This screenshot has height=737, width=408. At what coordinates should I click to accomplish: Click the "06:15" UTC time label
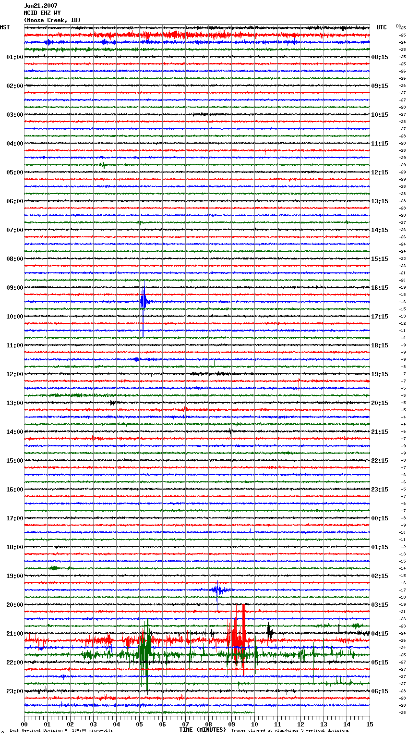[x=380, y=691]
